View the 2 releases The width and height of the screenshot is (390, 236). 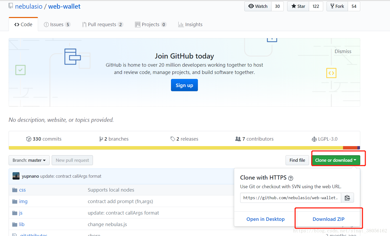pyautogui.click(x=184, y=139)
